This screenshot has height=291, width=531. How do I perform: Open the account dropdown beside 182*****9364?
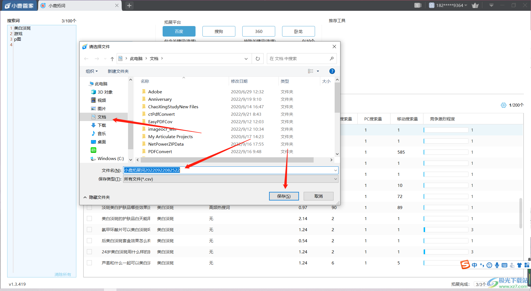tap(466, 5)
